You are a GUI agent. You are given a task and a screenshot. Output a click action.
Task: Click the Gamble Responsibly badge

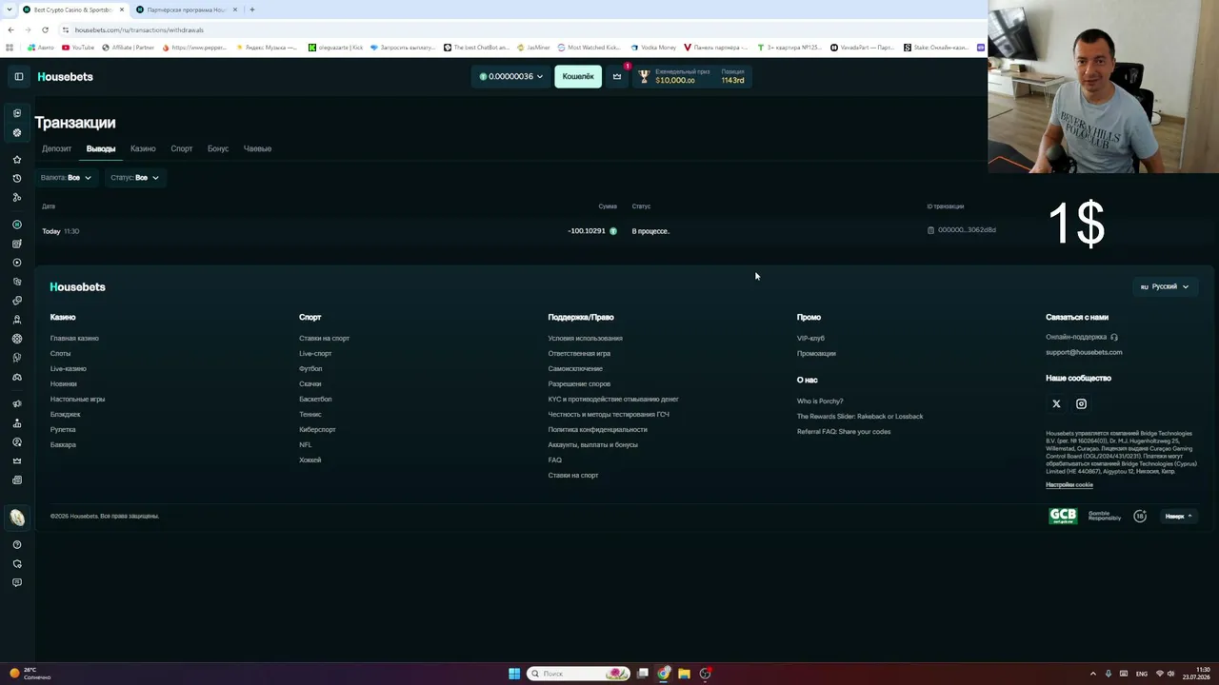pyautogui.click(x=1105, y=516)
